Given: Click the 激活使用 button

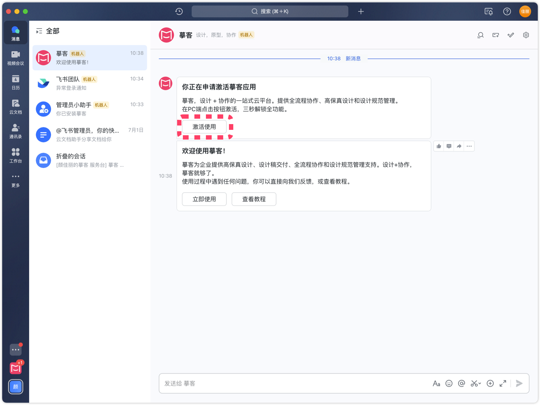Looking at the screenshot, I should coord(204,127).
